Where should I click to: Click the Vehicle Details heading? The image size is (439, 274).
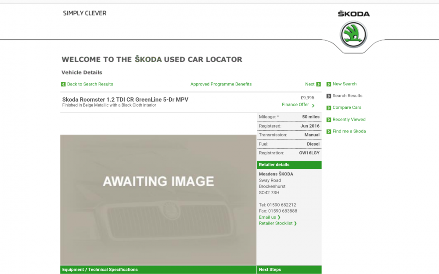(x=82, y=72)
